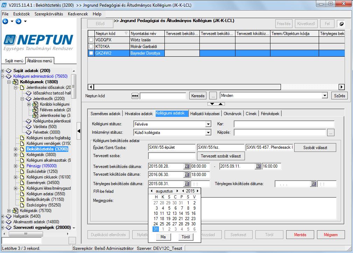
Task: Switch to the Hivatalos adatok tab
Action: 139,114
